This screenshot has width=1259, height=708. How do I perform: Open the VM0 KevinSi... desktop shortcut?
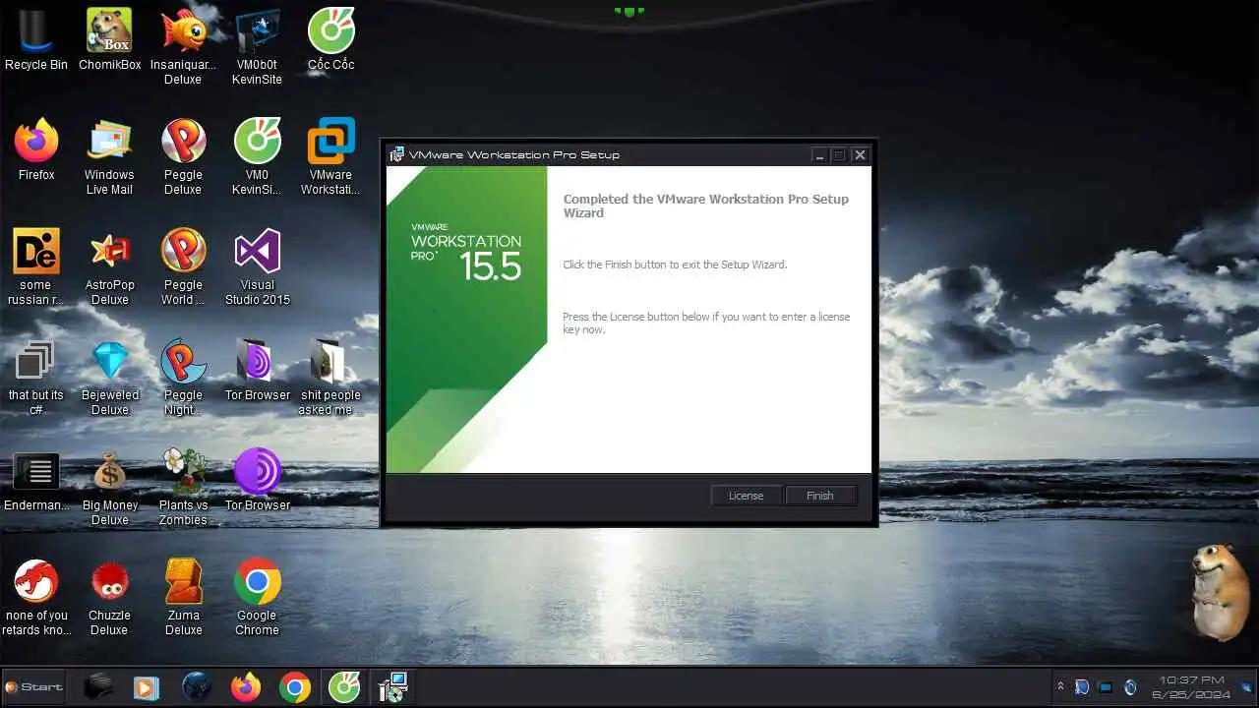[x=257, y=158]
